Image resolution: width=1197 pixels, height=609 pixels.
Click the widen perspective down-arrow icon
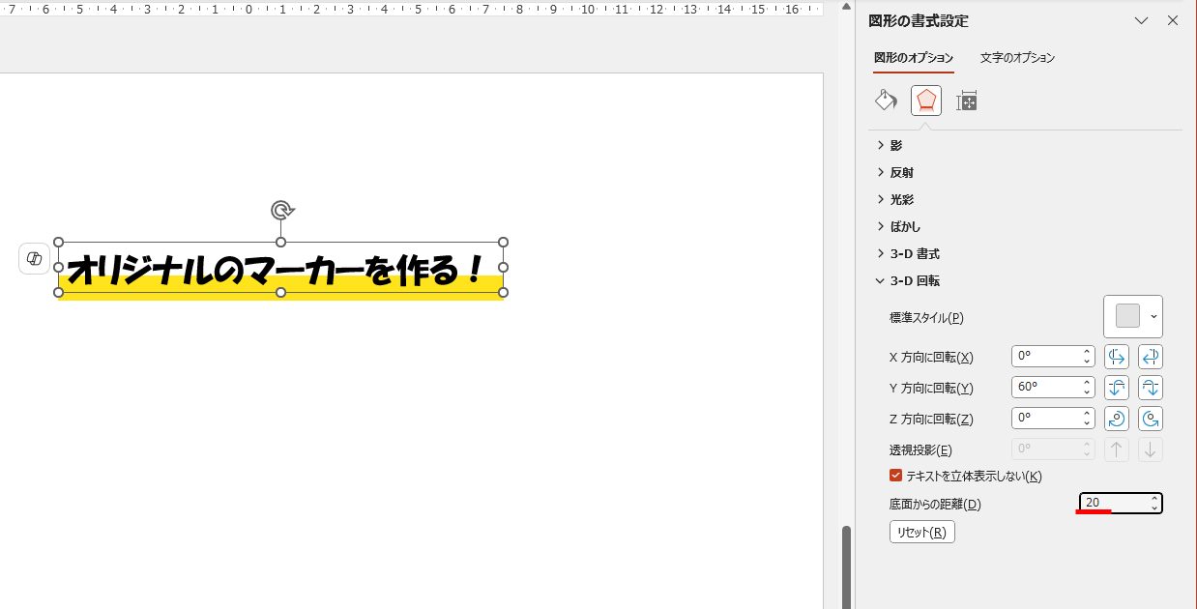pyautogui.click(x=1151, y=449)
